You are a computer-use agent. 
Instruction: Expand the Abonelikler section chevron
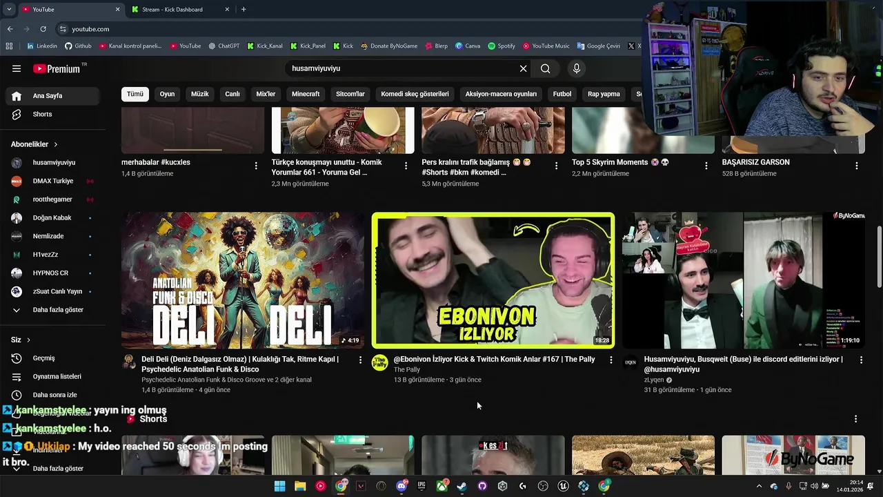56,144
